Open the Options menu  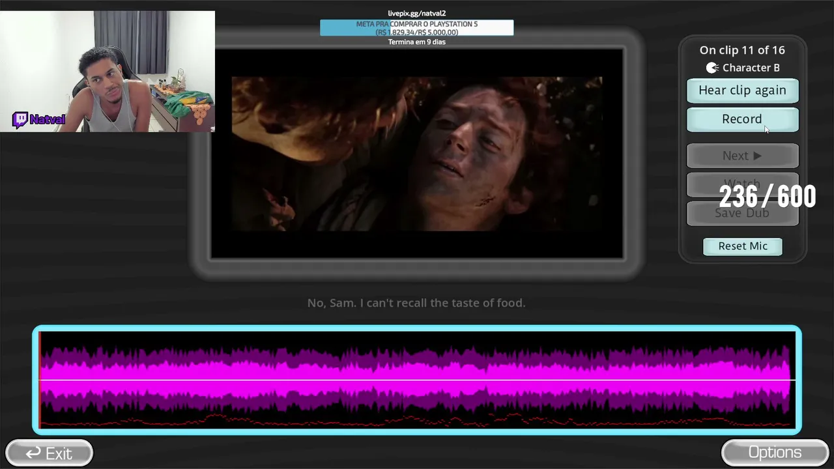(775, 453)
